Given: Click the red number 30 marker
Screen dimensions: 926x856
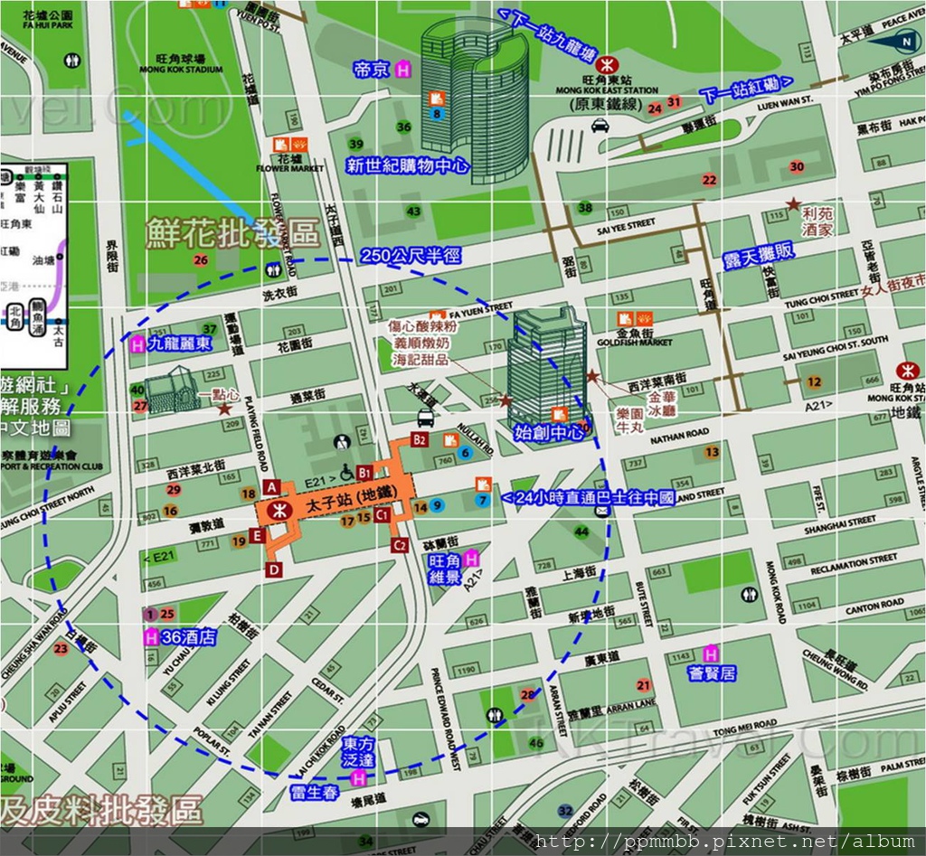Looking at the screenshot, I should click(x=797, y=166).
